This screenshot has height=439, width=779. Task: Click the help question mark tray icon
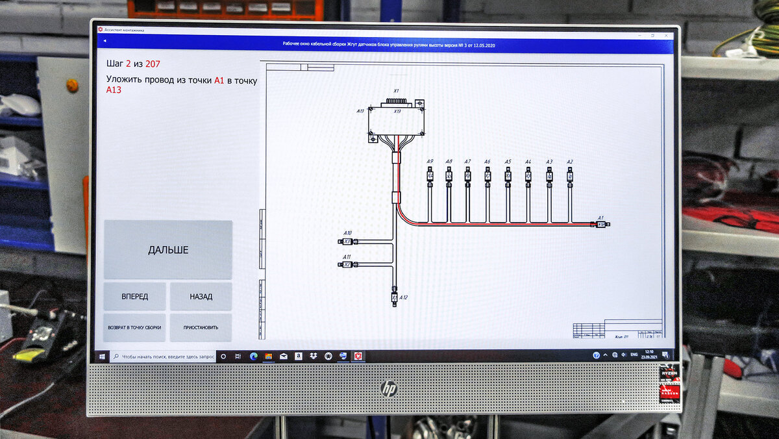click(x=596, y=355)
